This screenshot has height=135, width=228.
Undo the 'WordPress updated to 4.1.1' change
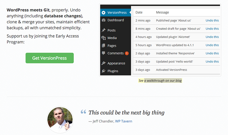point(212,45)
